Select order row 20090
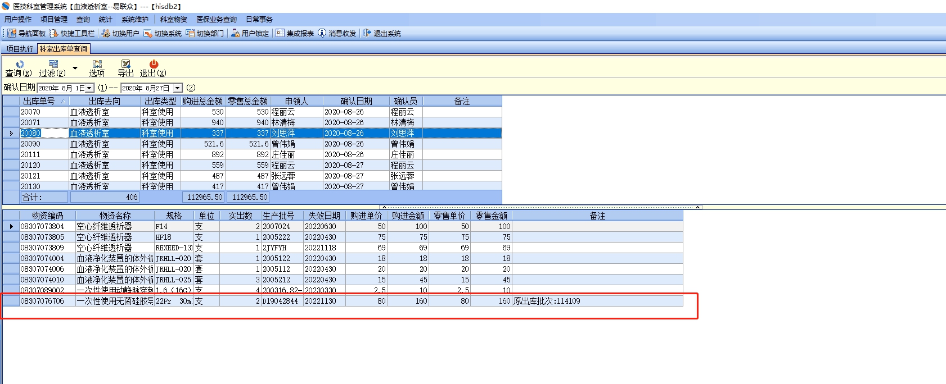946x384 pixels. point(252,144)
